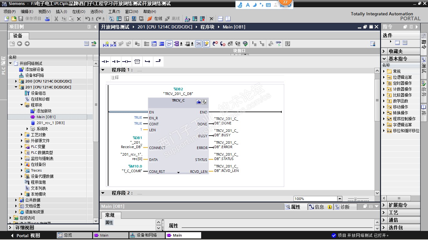Click the forward arrow in the project tree
The height and width of the screenshot is (240, 428).
[27, 44]
